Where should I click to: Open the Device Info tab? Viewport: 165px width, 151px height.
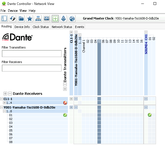(22, 27)
